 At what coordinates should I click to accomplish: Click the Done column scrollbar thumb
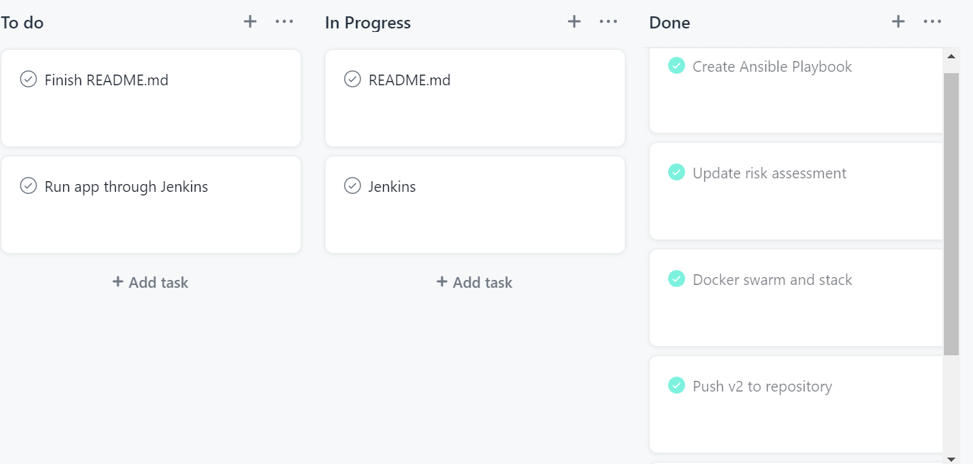[x=951, y=214]
